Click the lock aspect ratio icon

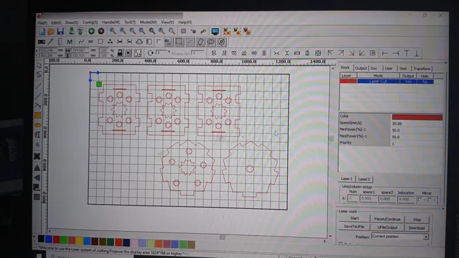click(x=119, y=53)
